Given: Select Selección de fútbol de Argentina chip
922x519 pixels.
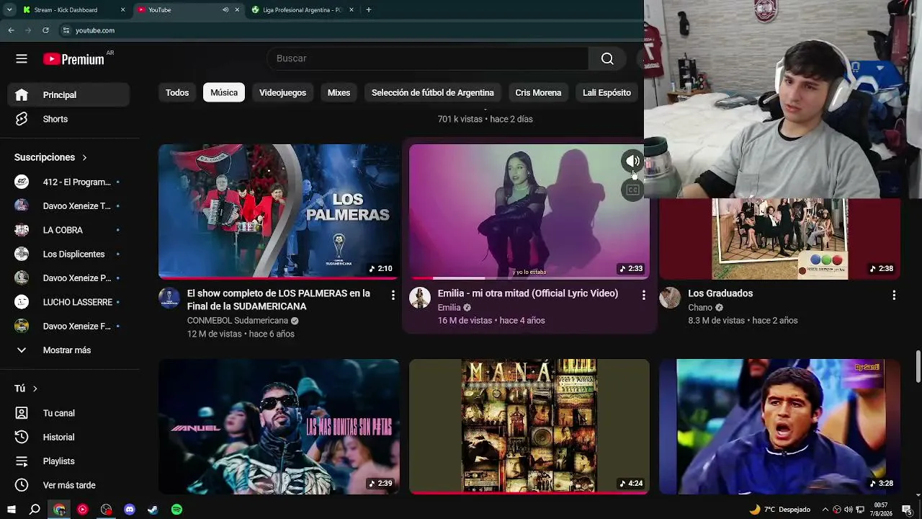Looking at the screenshot, I should click(433, 92).
